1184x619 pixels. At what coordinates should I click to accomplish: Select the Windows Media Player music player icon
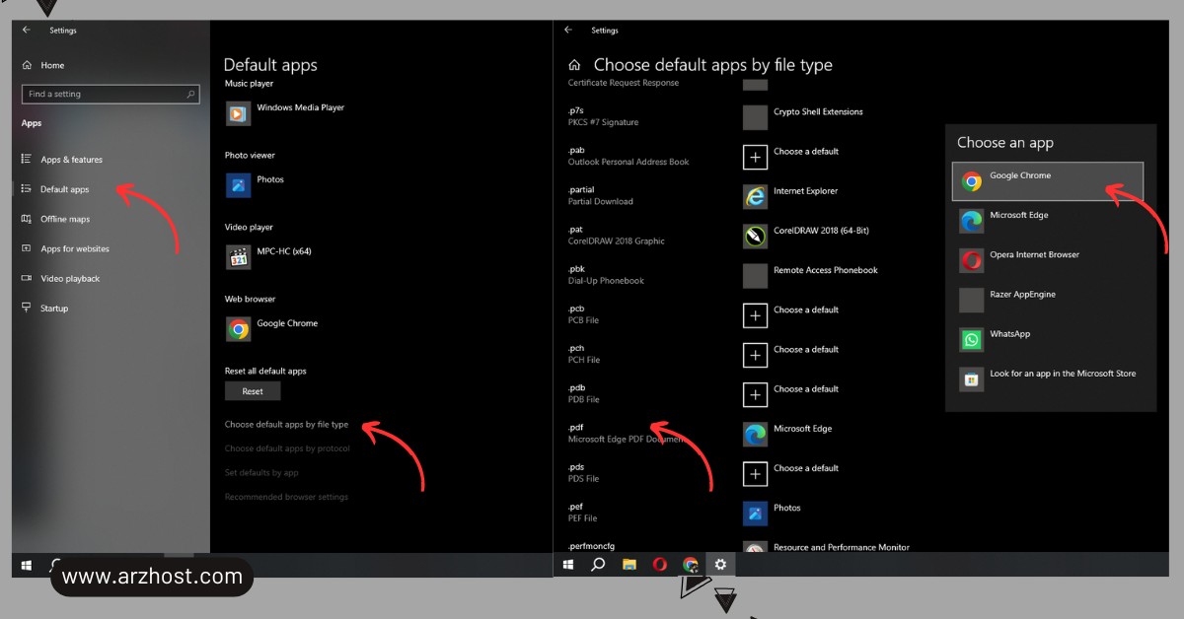coord(237,113)
